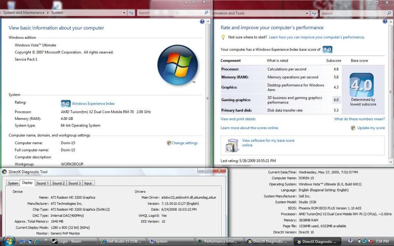This screenshot has height=246, width=394.
Task: Click scroll-down arrow in Performance window scrollbar
Action: pos(391,162)
